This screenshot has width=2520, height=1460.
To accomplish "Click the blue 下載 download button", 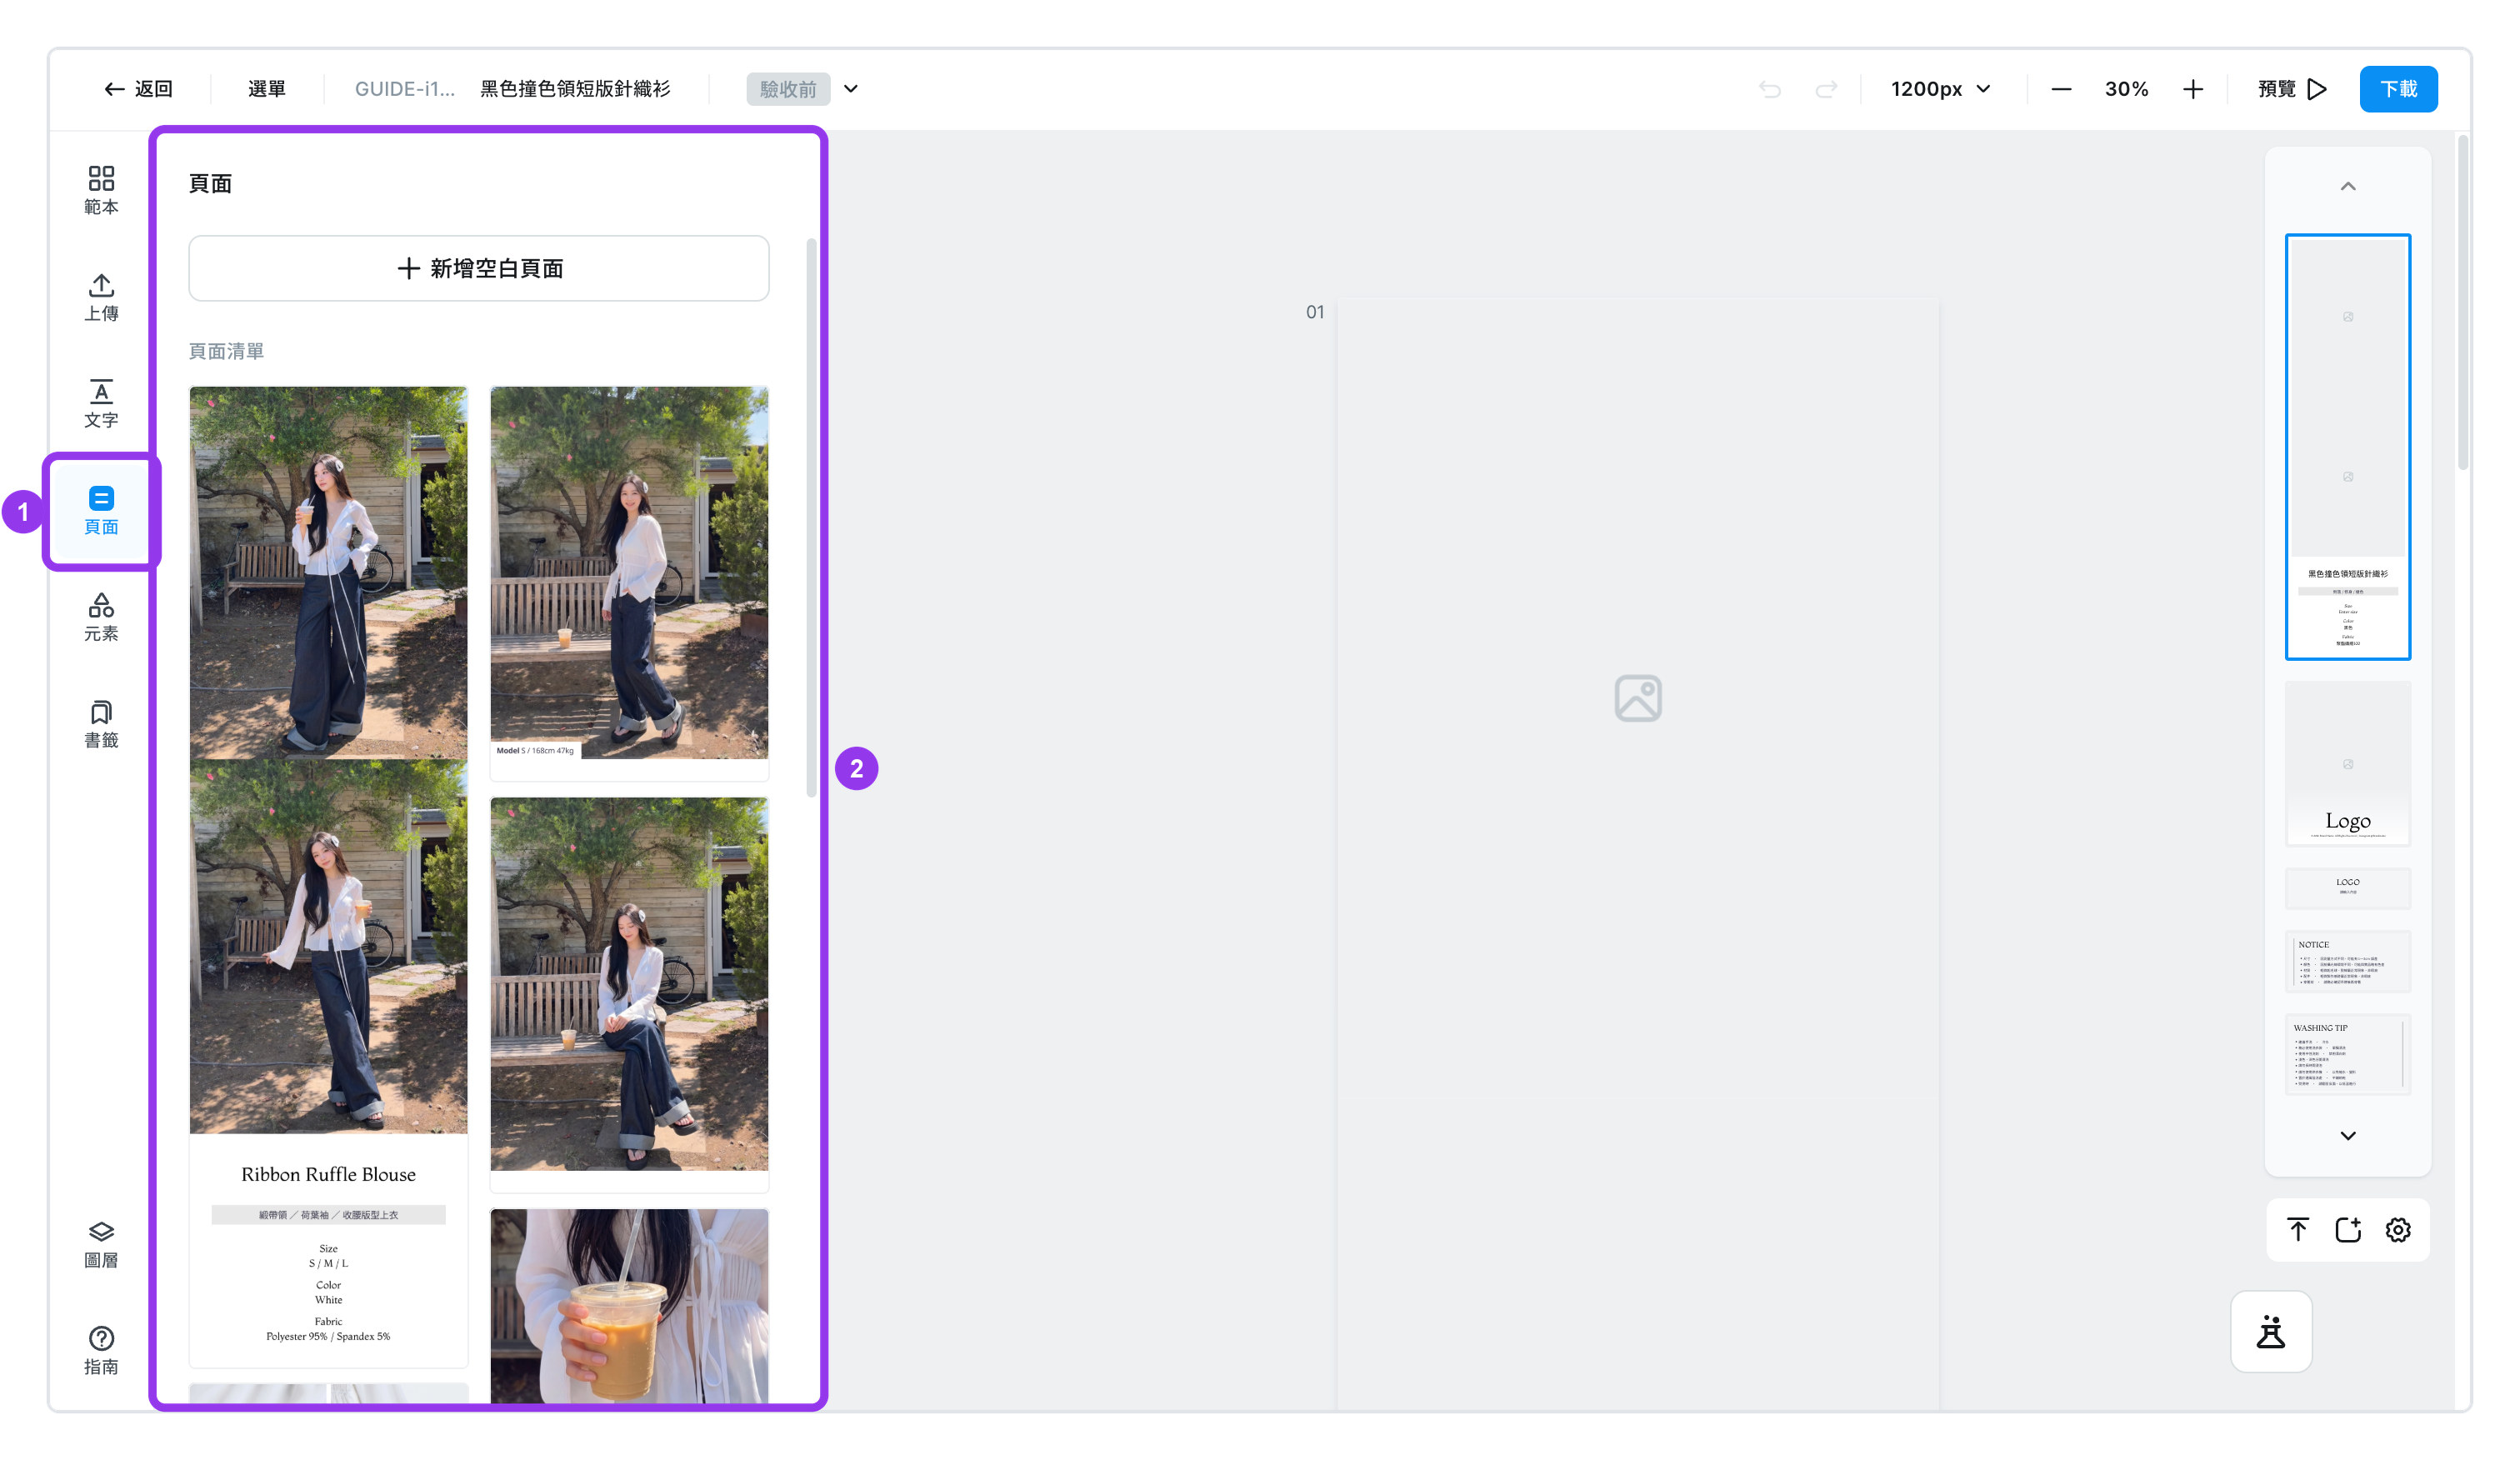I will coord(2398,89).
